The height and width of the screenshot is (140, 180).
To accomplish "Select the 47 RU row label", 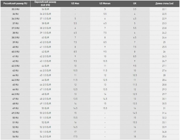I will coord(15,99).
